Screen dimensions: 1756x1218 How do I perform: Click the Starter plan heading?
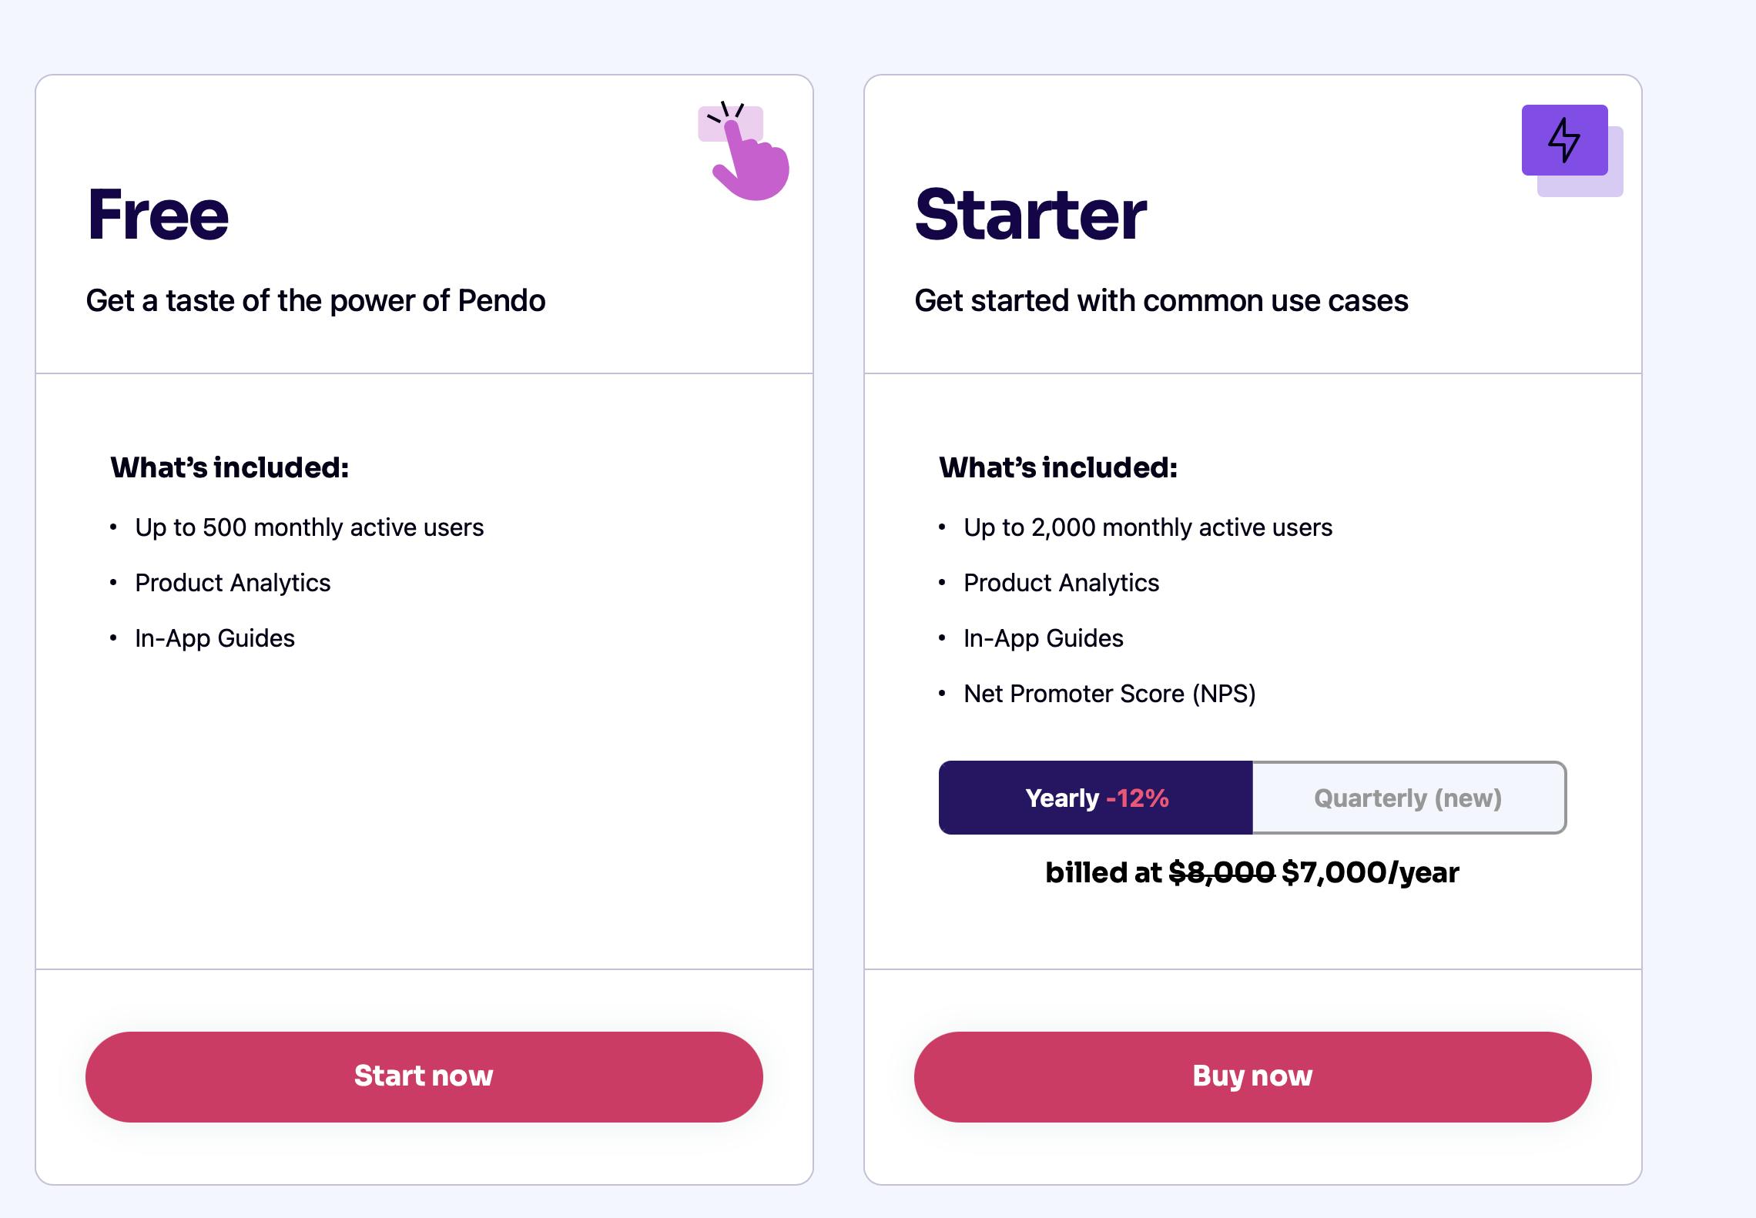point(1030,215)
